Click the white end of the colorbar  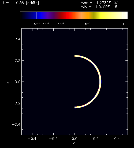pyautogui.click(x=125, y=15)
